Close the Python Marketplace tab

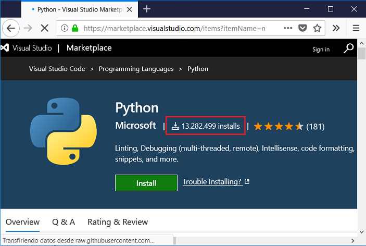point(129,9)
